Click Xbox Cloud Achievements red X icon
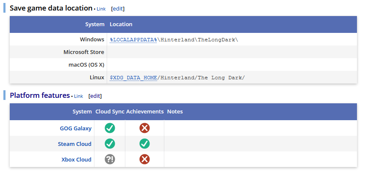Viewport: 365px width, 175px height. pyautogui.click(x=144, y=159)
